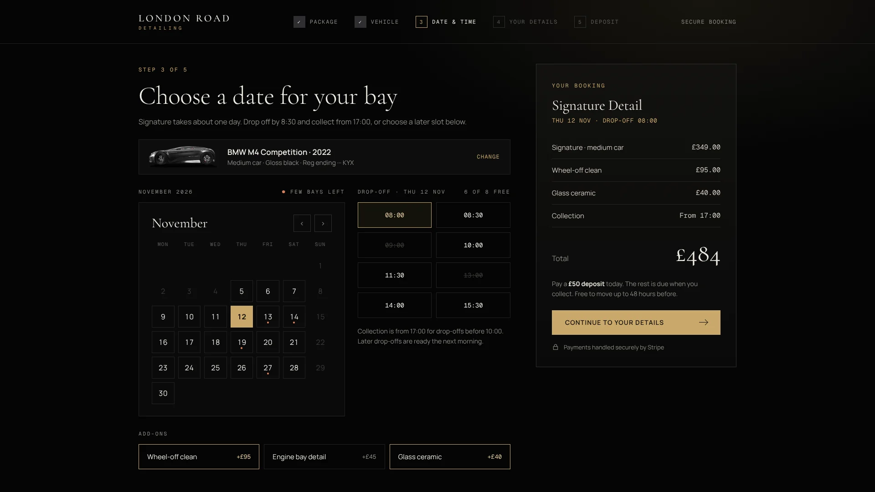The image size is (875, 492).
Task: Click the arrow on Continue to your details
Action: [704, 323]
